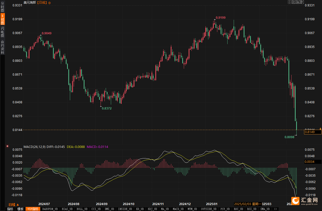Click the MACD(26,12,9) indicator label
The width and height of the screenshot is (322, 211).
click(x=35, y=147)
